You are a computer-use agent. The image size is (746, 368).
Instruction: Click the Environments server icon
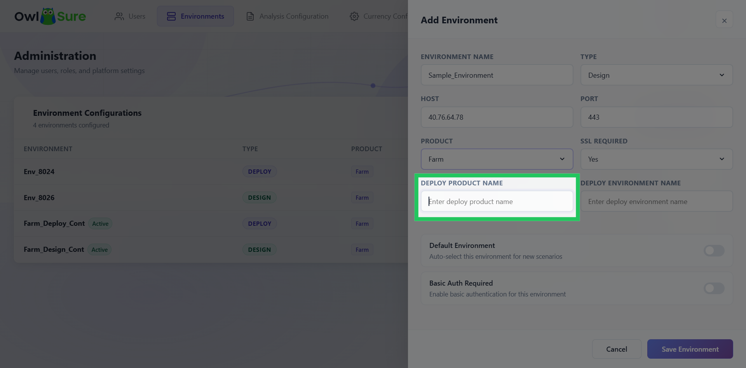pos(171,16)
